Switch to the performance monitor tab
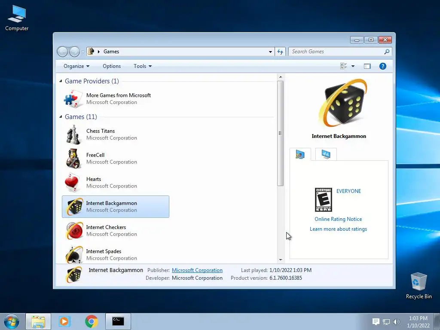 coord(326,154)
